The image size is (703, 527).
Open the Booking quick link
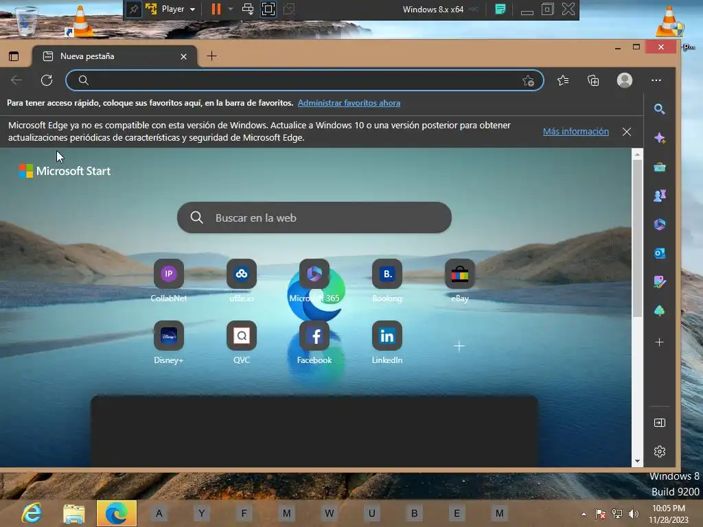click(x=387, y=281)
